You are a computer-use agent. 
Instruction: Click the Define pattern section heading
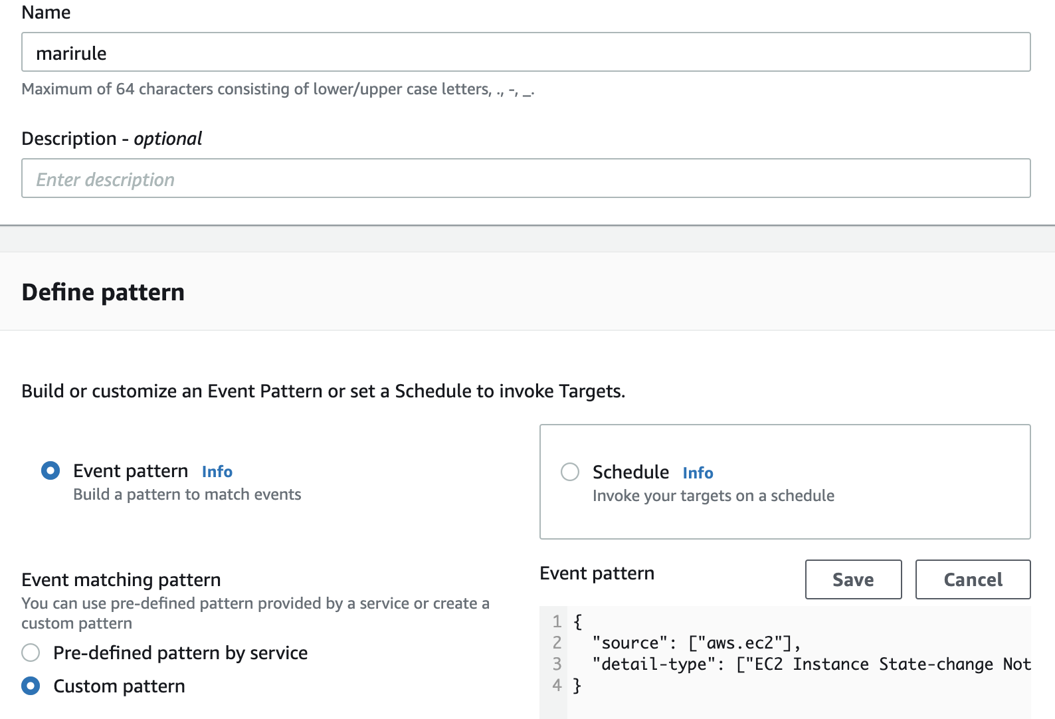[x=103, y=292]
